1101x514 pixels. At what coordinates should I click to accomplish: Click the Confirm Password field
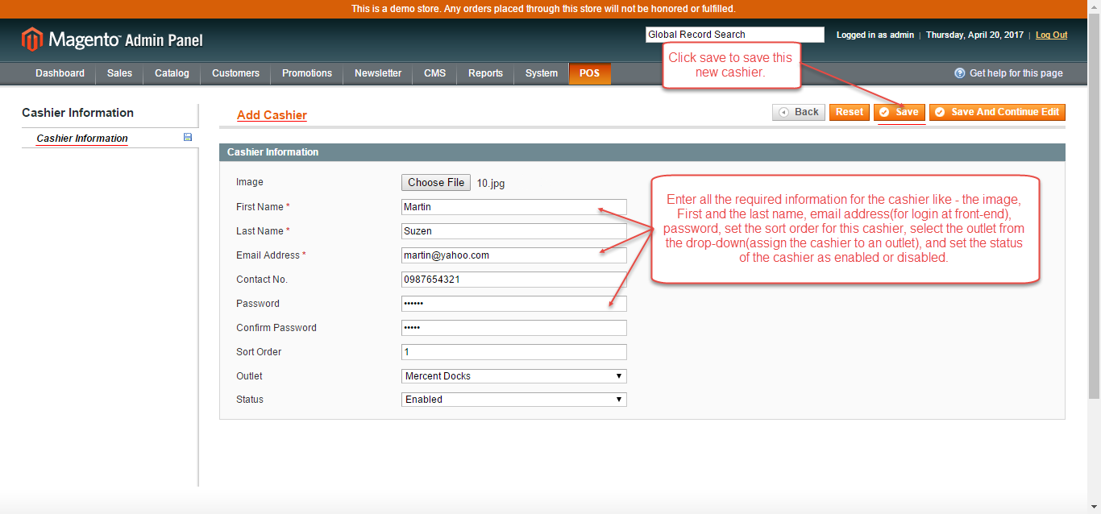[513, 328]
